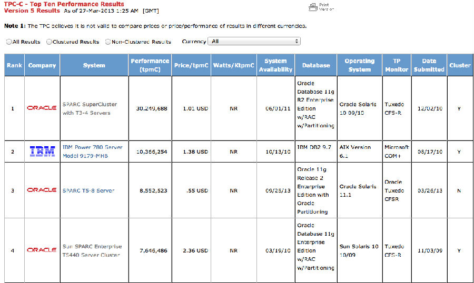The height and width of the screenshot is (283, 474).
Task: Sort by the Performance (tpmC) column header
Action: pos(150,65)
